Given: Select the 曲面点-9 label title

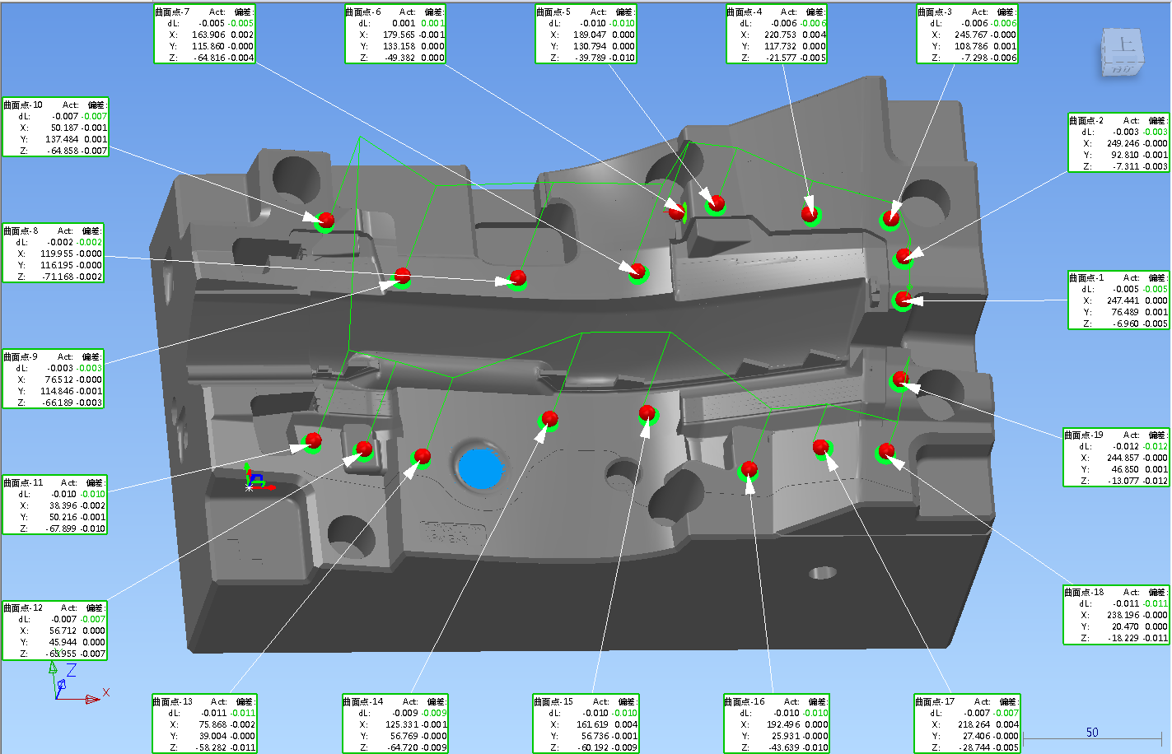Looking at the screenshot, I should pyautogui.click(x=21, y=356).
